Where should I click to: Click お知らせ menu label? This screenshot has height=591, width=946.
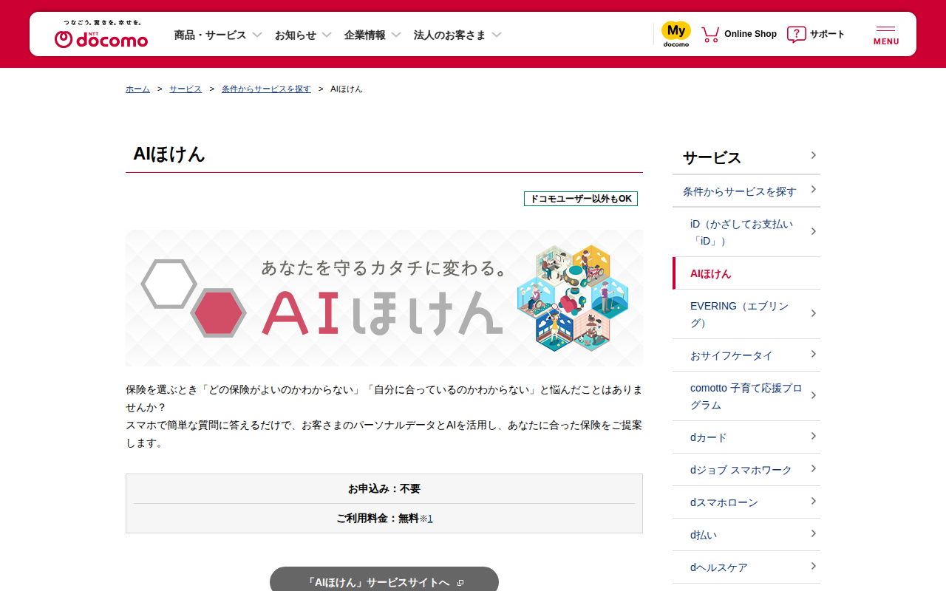[296, 35]
